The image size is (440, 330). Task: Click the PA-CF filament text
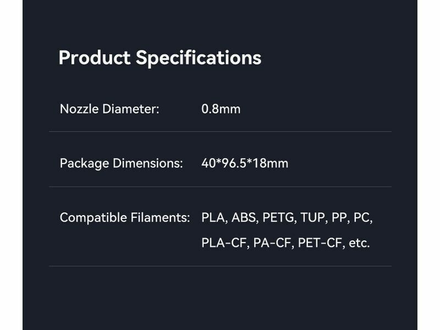(272, 243)
